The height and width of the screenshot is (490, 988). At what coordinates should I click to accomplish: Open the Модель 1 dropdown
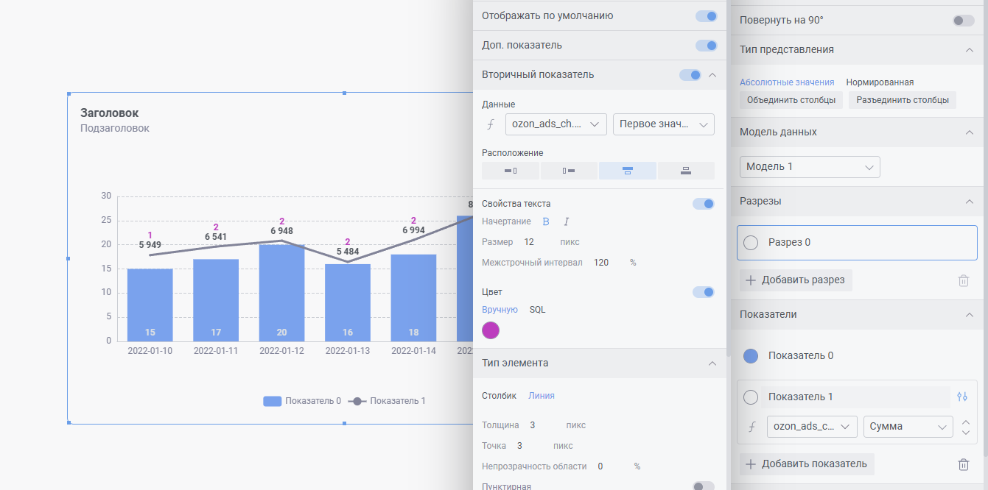(x=810, y=167)
